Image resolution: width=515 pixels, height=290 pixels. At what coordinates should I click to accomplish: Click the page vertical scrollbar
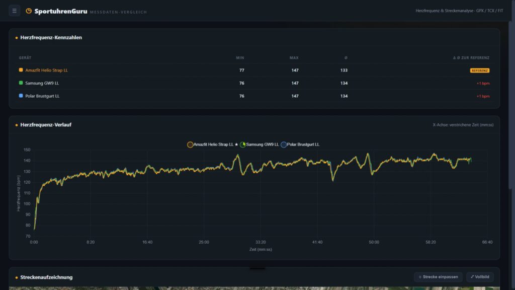pyautogui.click(x=510, y=105)
